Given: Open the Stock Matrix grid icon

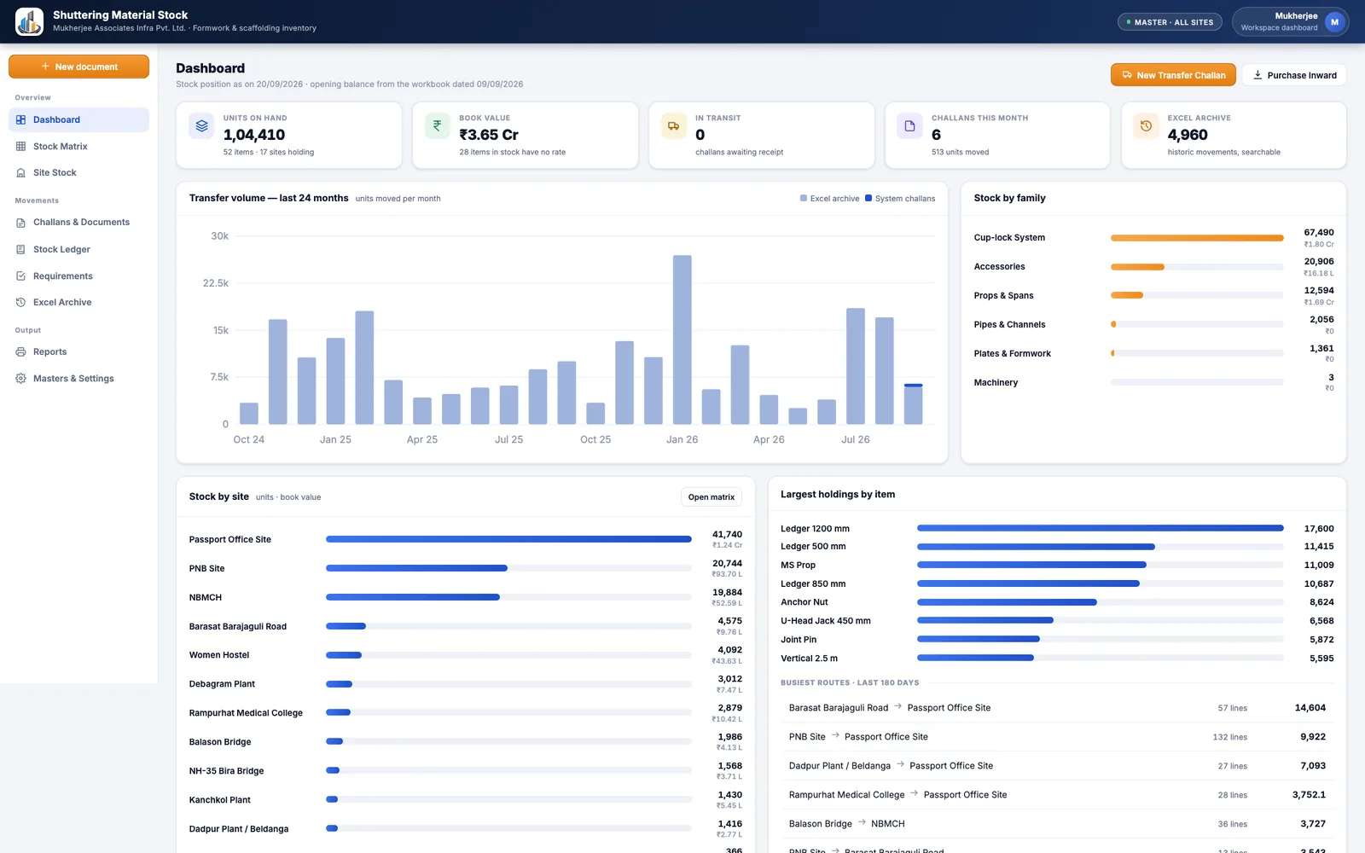Looking at the screenshot, I should click(x=20, y=147).
